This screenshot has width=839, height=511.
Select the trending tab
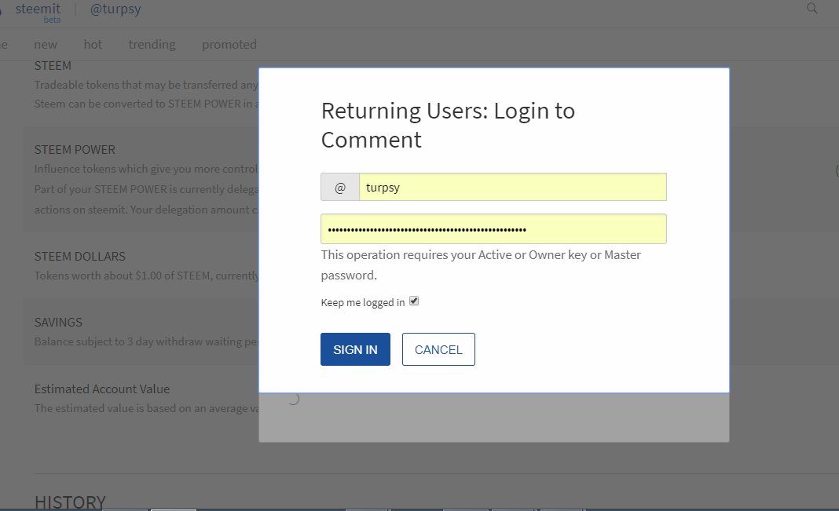(152, 45)
